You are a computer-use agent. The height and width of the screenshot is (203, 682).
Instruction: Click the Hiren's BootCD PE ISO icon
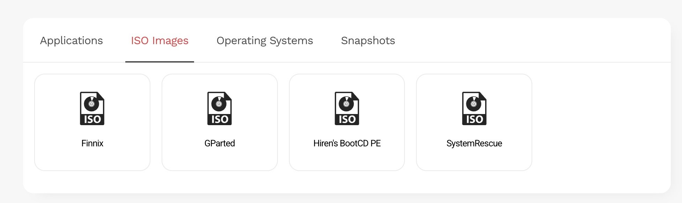(347, 108)
